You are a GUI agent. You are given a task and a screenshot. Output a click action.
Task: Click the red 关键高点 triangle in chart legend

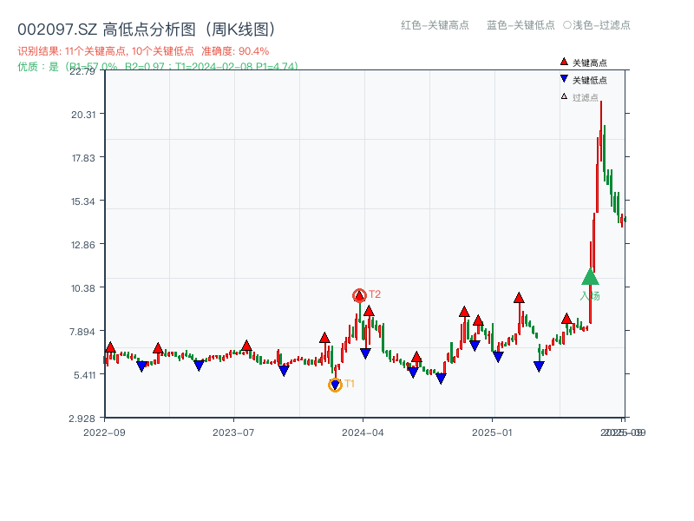(x=564, y=62)
